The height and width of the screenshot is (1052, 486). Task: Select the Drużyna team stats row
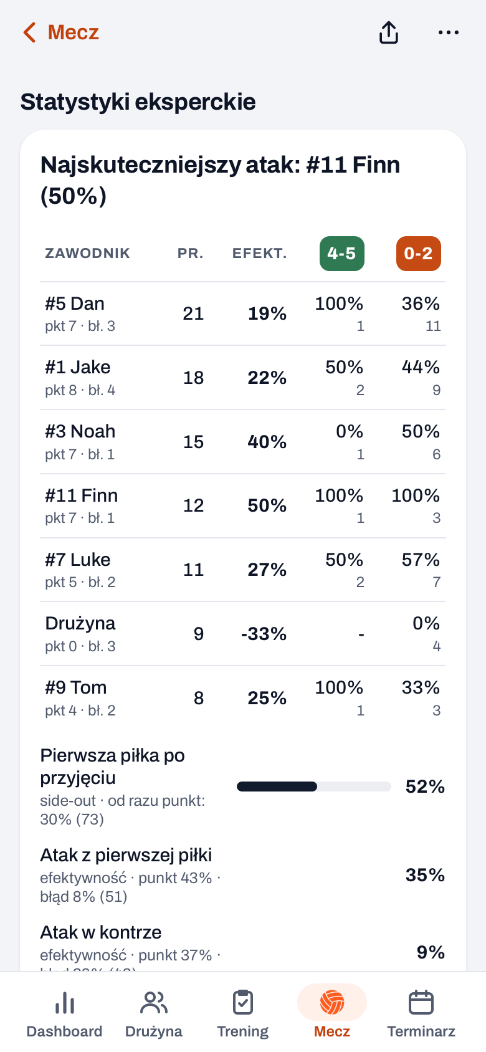coord(243,634)
